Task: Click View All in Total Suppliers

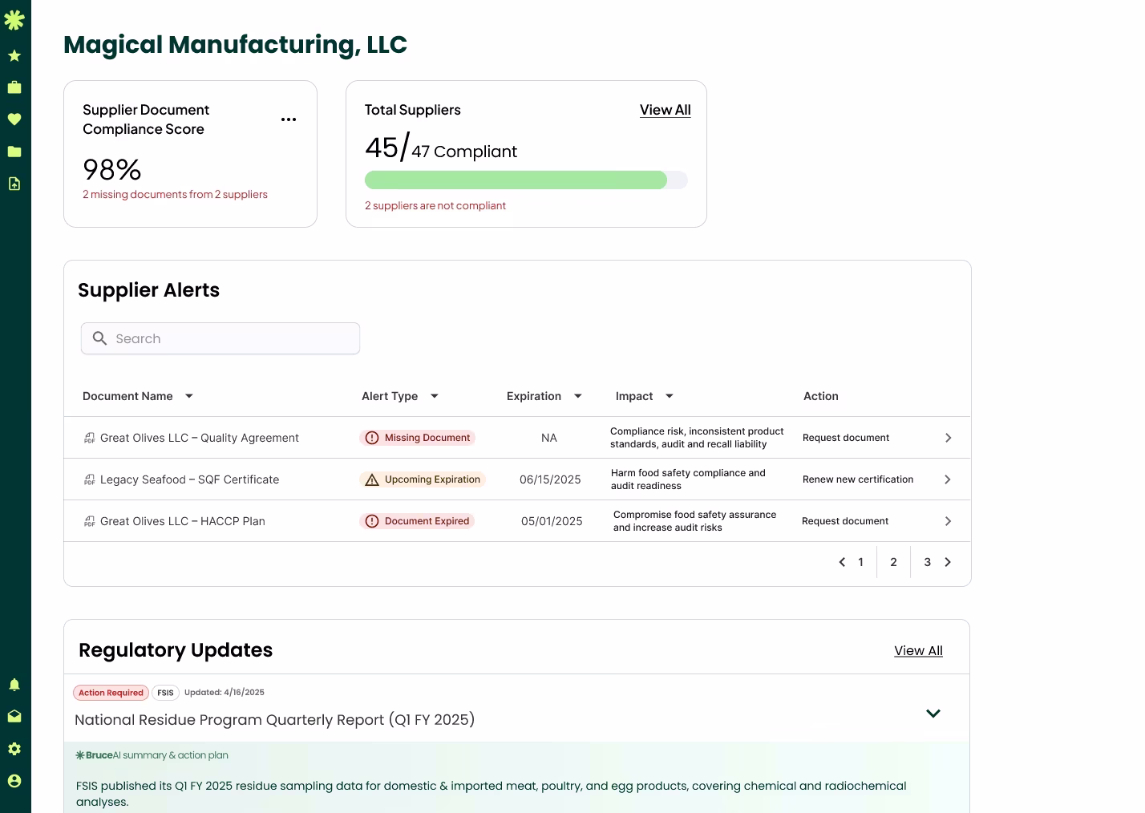Action: tap(665, 110)
